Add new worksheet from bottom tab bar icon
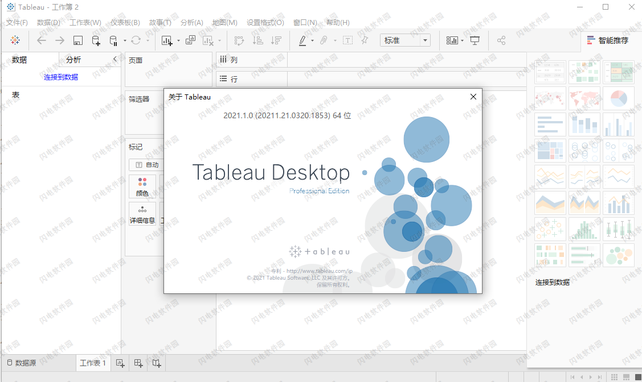This screenshot has height=382, width=642. pos(120,363)
